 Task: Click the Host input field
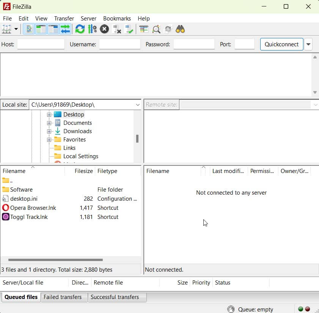pos(41,44)
